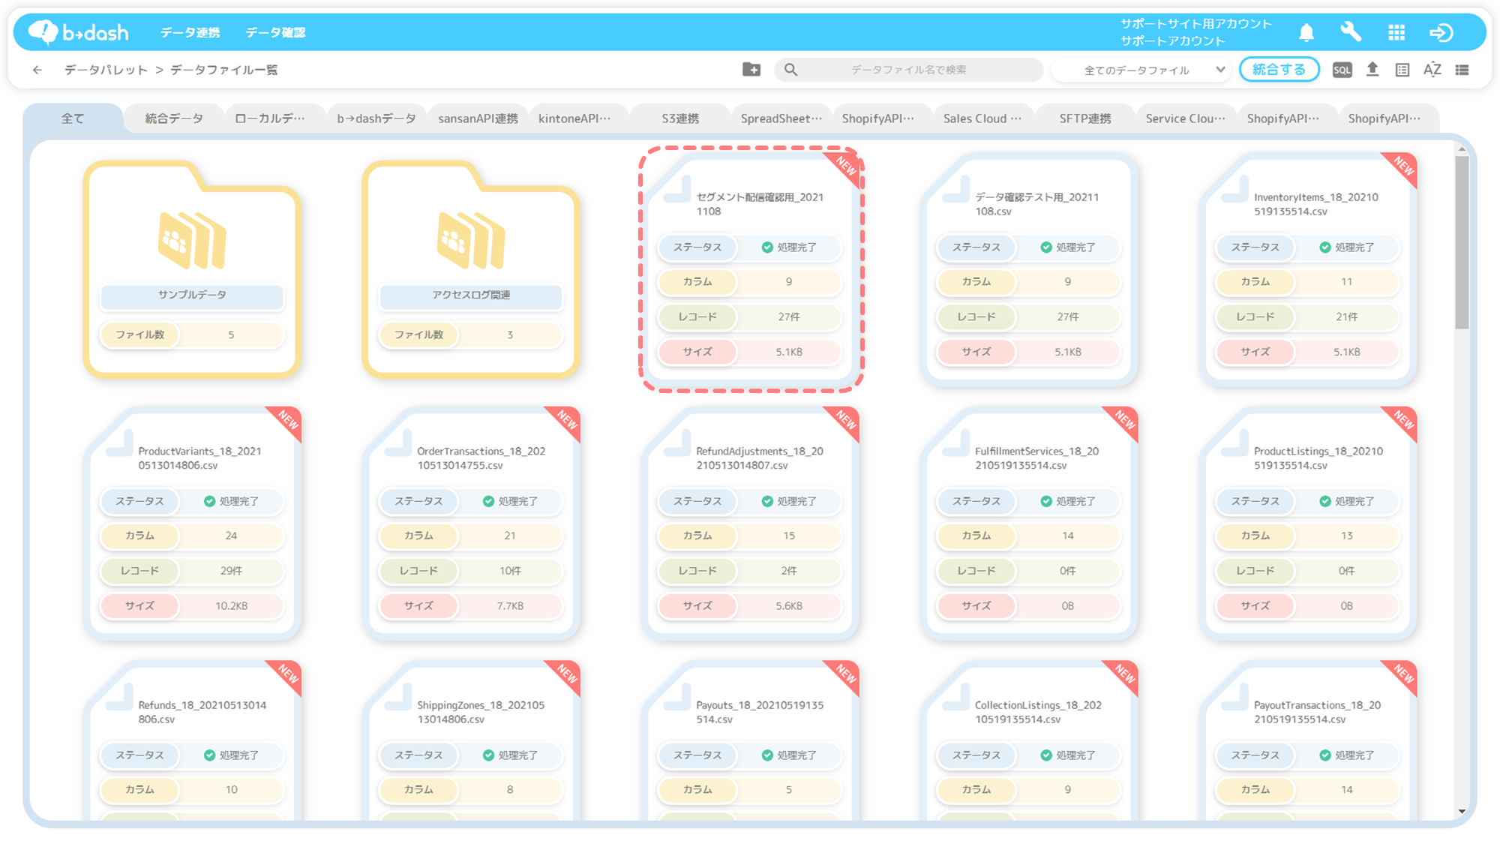Open the サンプルデータ folder

pyautogui.click(x=192, y=269)
